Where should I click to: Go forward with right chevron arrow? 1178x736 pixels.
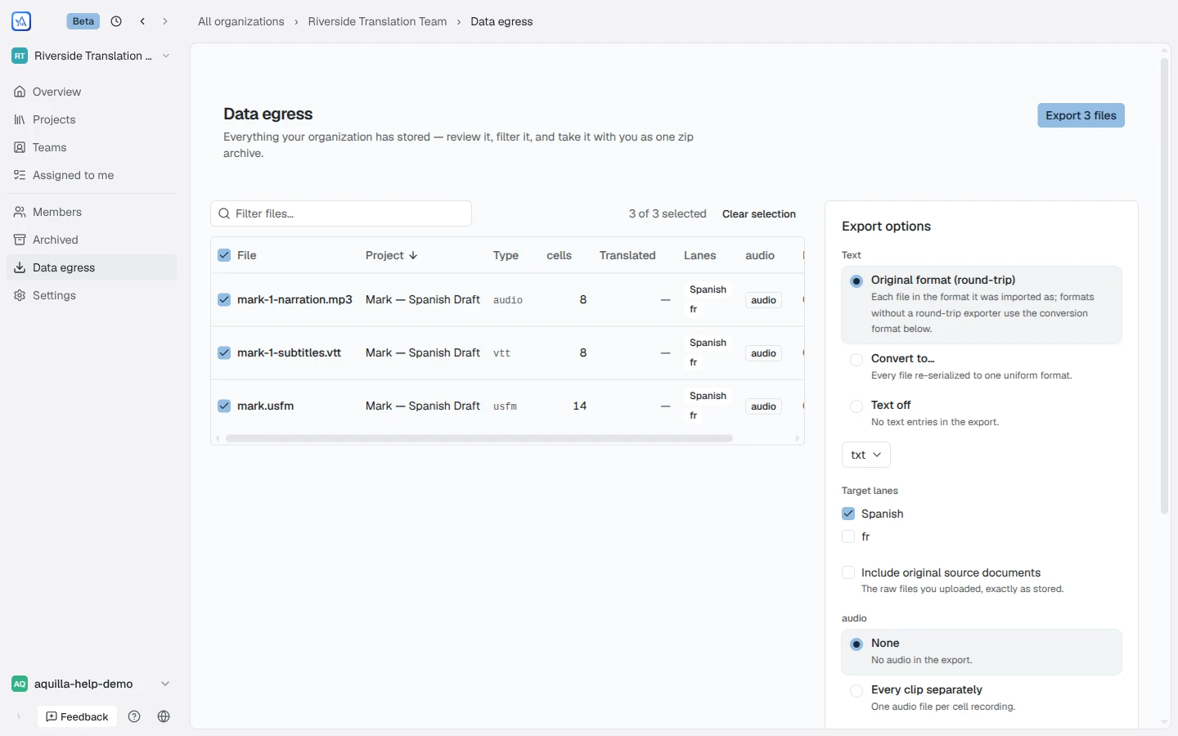click(x=165, y=22)
